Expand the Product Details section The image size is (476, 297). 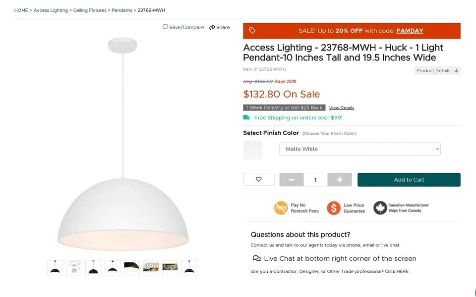pyautogui.click(x=437, y=71)
